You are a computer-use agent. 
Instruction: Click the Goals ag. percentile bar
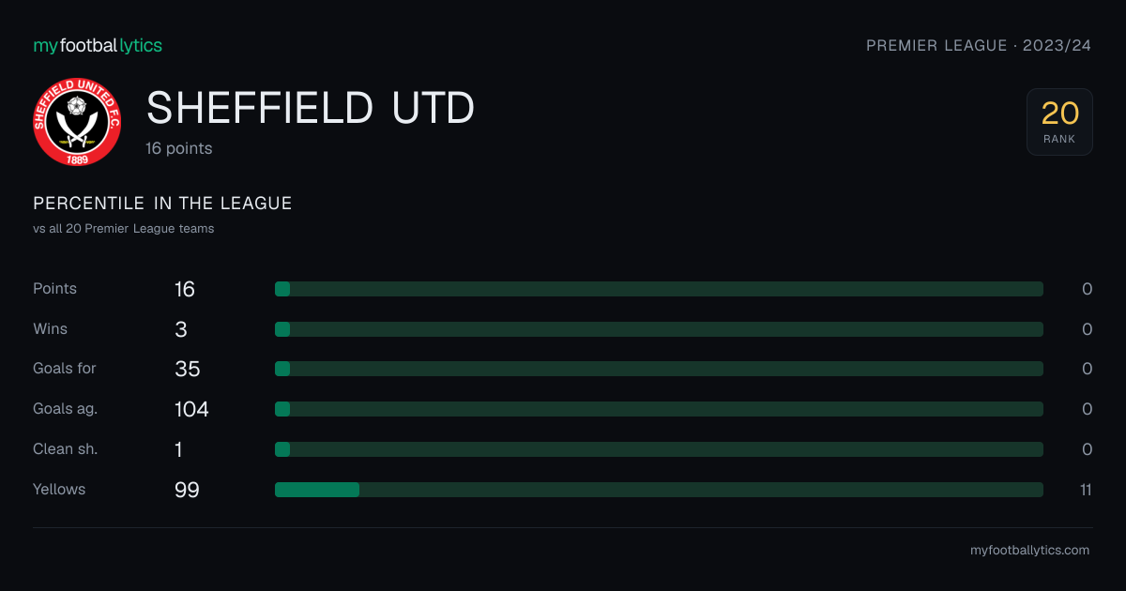[659, 409]
